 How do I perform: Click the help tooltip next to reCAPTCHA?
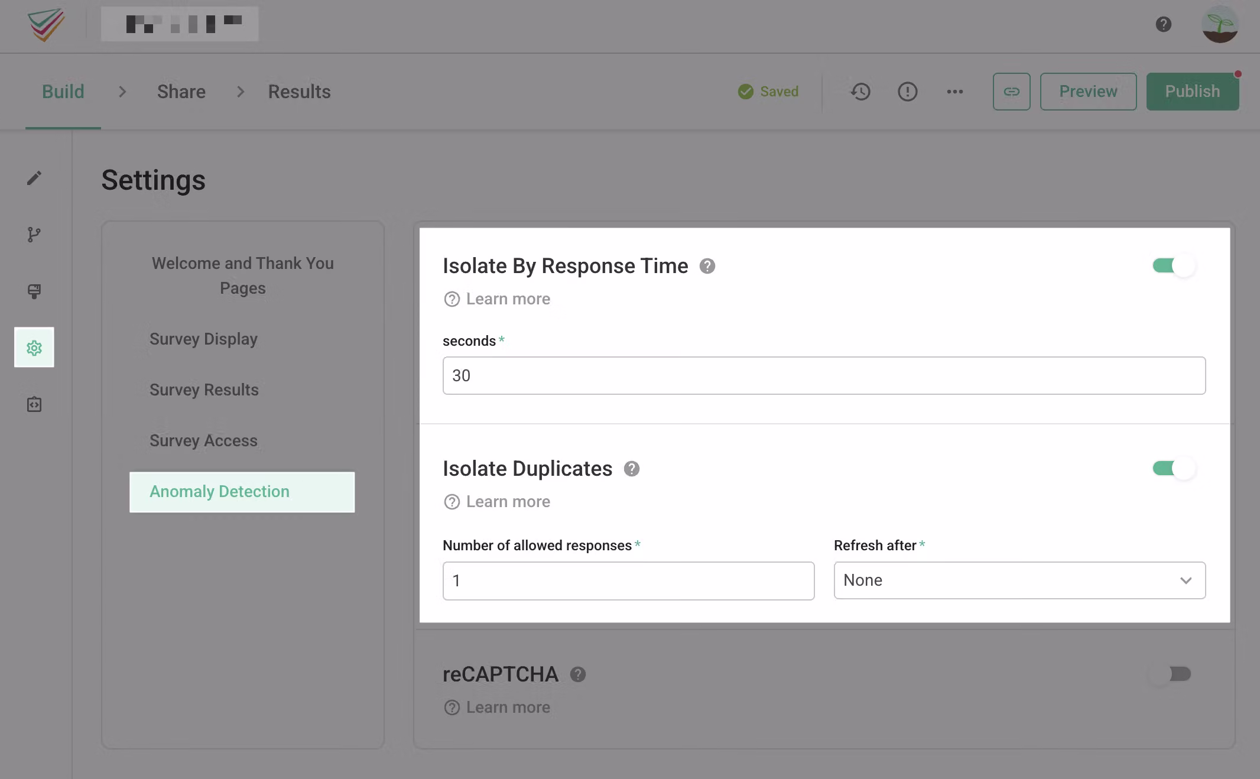click(578, 674)
